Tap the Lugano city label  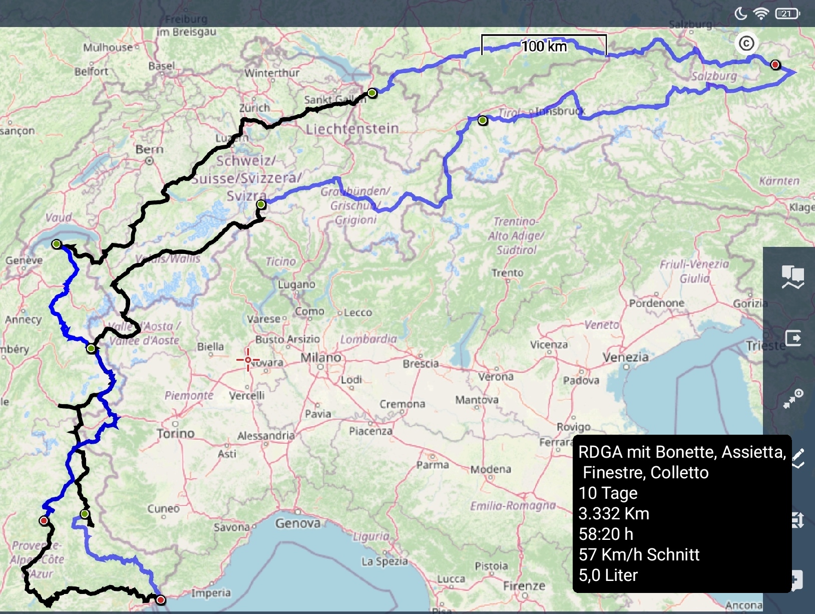click(297, 284)
